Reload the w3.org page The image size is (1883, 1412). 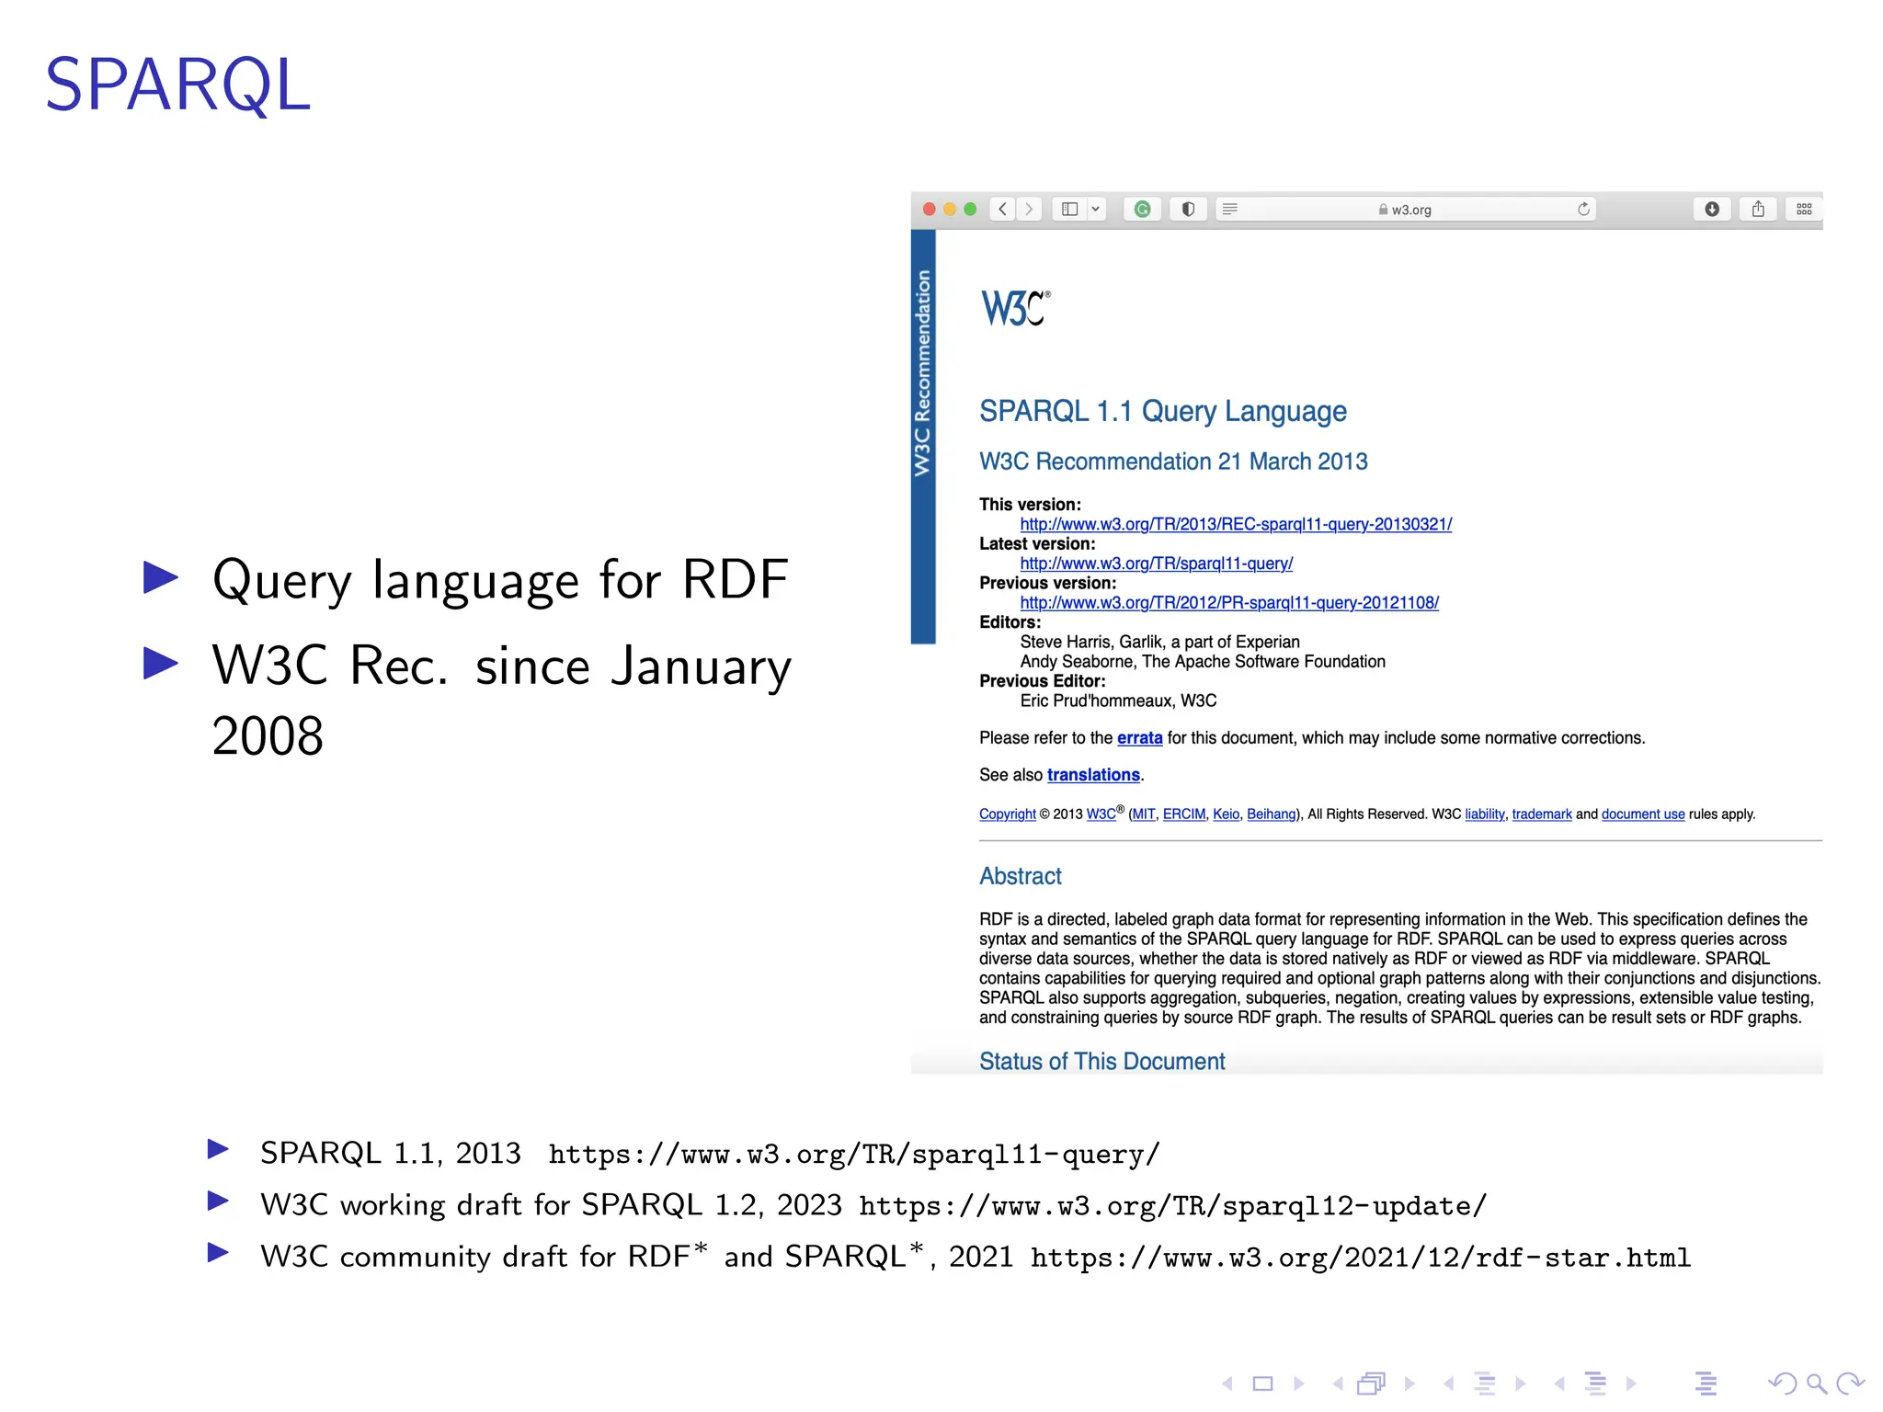pyautogui.click(x=1583, y=210)
